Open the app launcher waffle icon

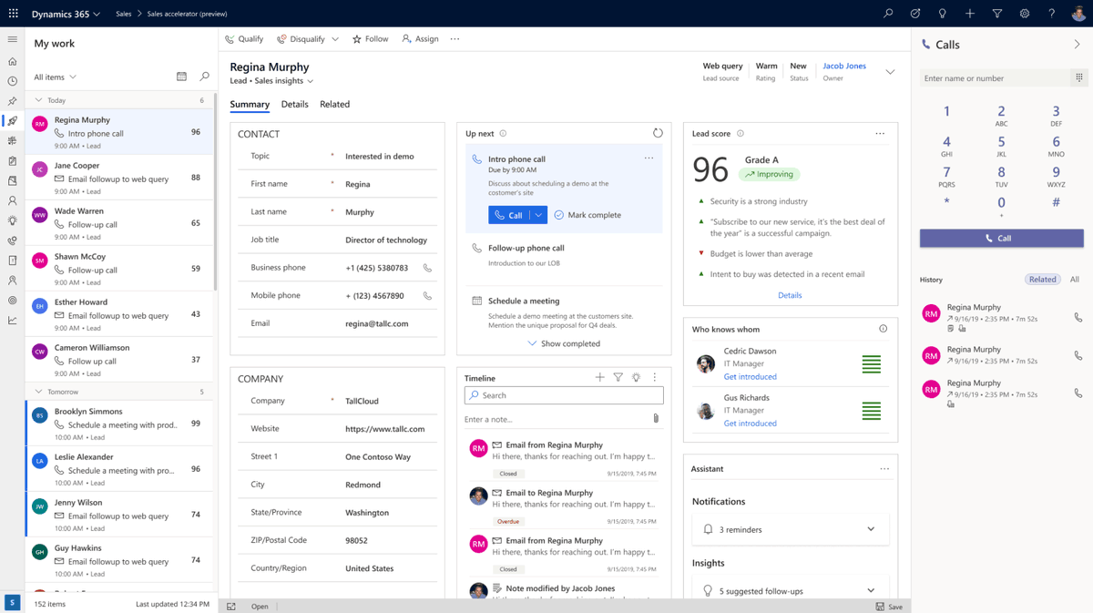coord(13,14)
